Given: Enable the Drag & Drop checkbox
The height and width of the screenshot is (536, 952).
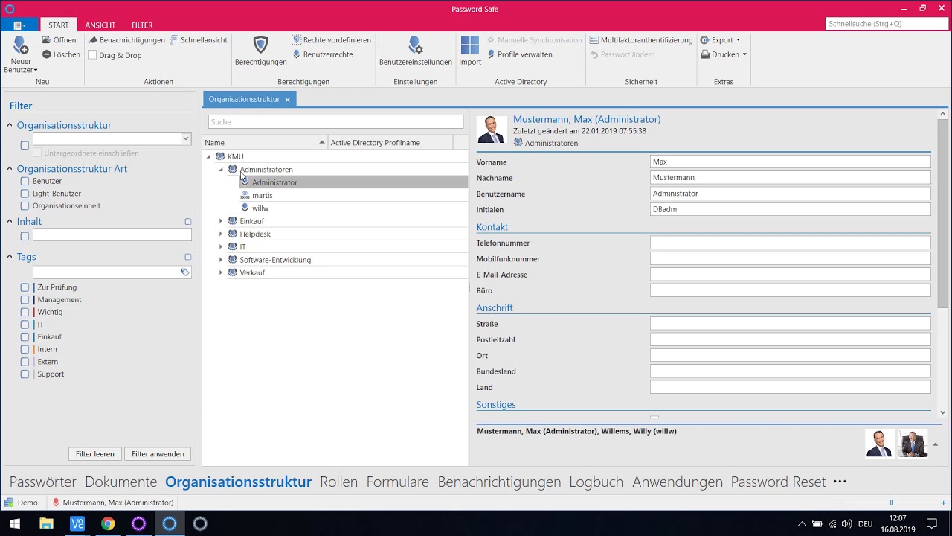Looking at the screenshot, I should 92,55.
